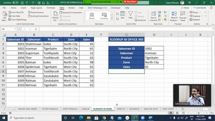
Task: Show the Queries & Connections pane
Action: [x=71, y=12]
